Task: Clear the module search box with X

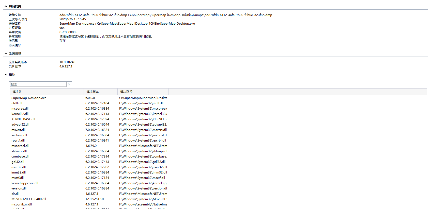Action: [x=69, y=84]
